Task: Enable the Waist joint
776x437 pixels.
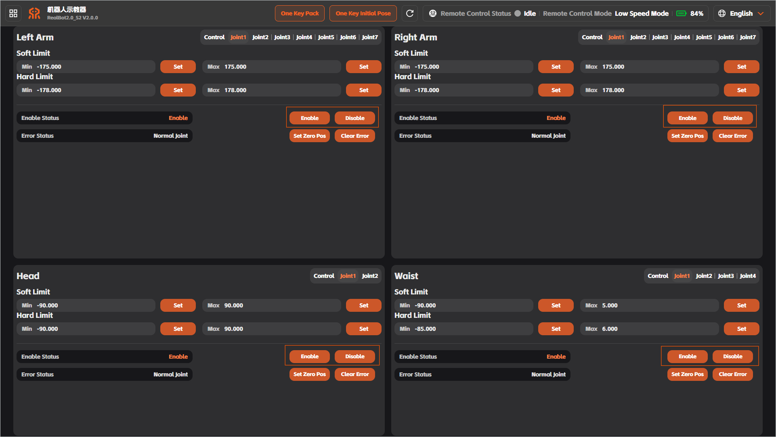Action: pyautogui.click(x=688, y=356)
